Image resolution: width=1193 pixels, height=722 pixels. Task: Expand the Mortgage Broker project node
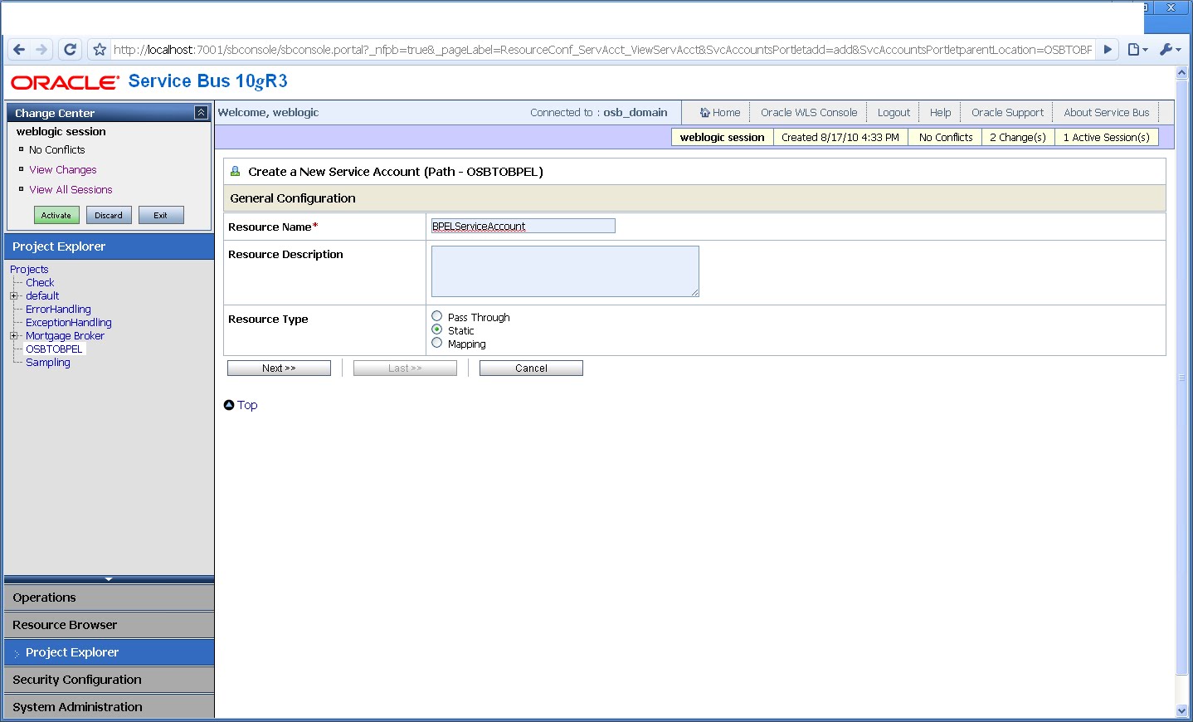click(13, 336)
